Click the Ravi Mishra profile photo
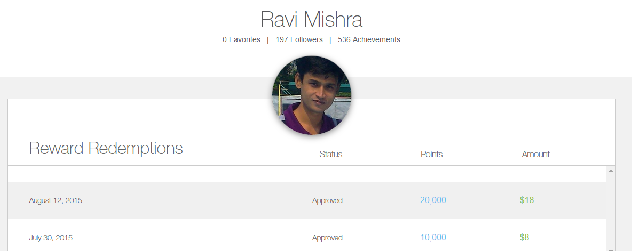The height and width of the screenshot is (251, 632). point(312,95)
